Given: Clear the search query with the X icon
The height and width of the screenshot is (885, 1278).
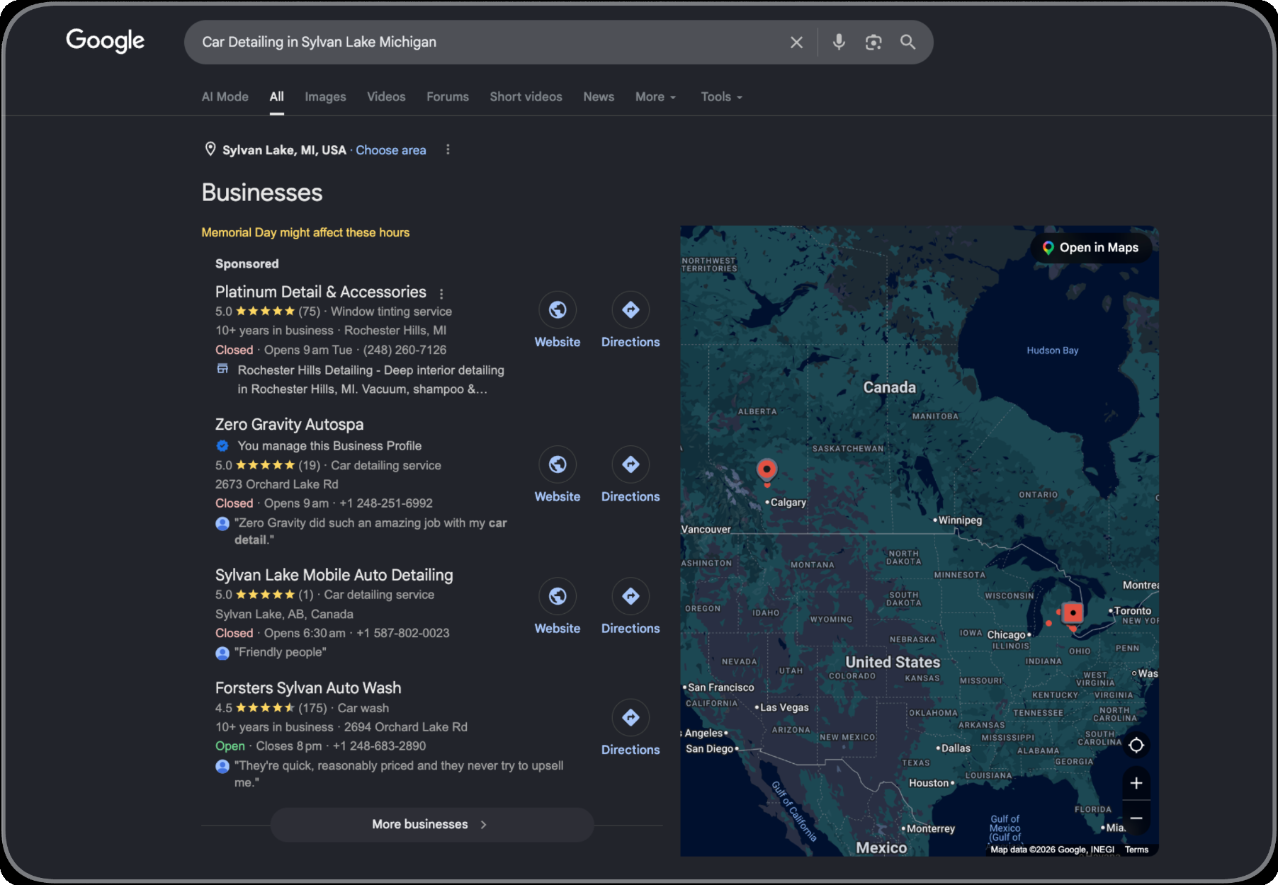Looking at the screenshot, I should click(796, 42).
